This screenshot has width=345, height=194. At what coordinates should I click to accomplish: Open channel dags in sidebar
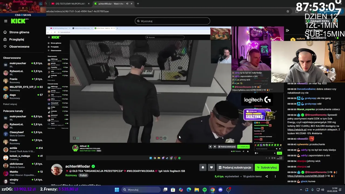coord(23,96)
